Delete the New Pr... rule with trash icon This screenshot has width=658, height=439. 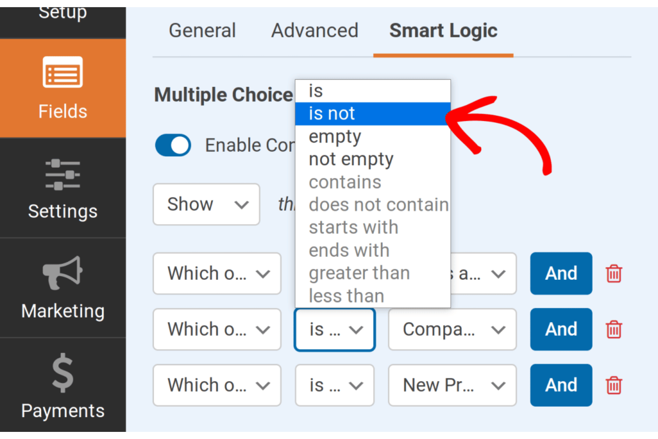[614, 385]
